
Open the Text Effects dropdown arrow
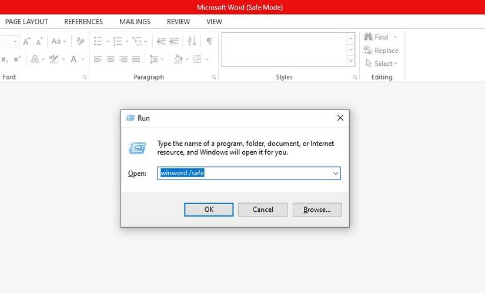pos(44,59)
